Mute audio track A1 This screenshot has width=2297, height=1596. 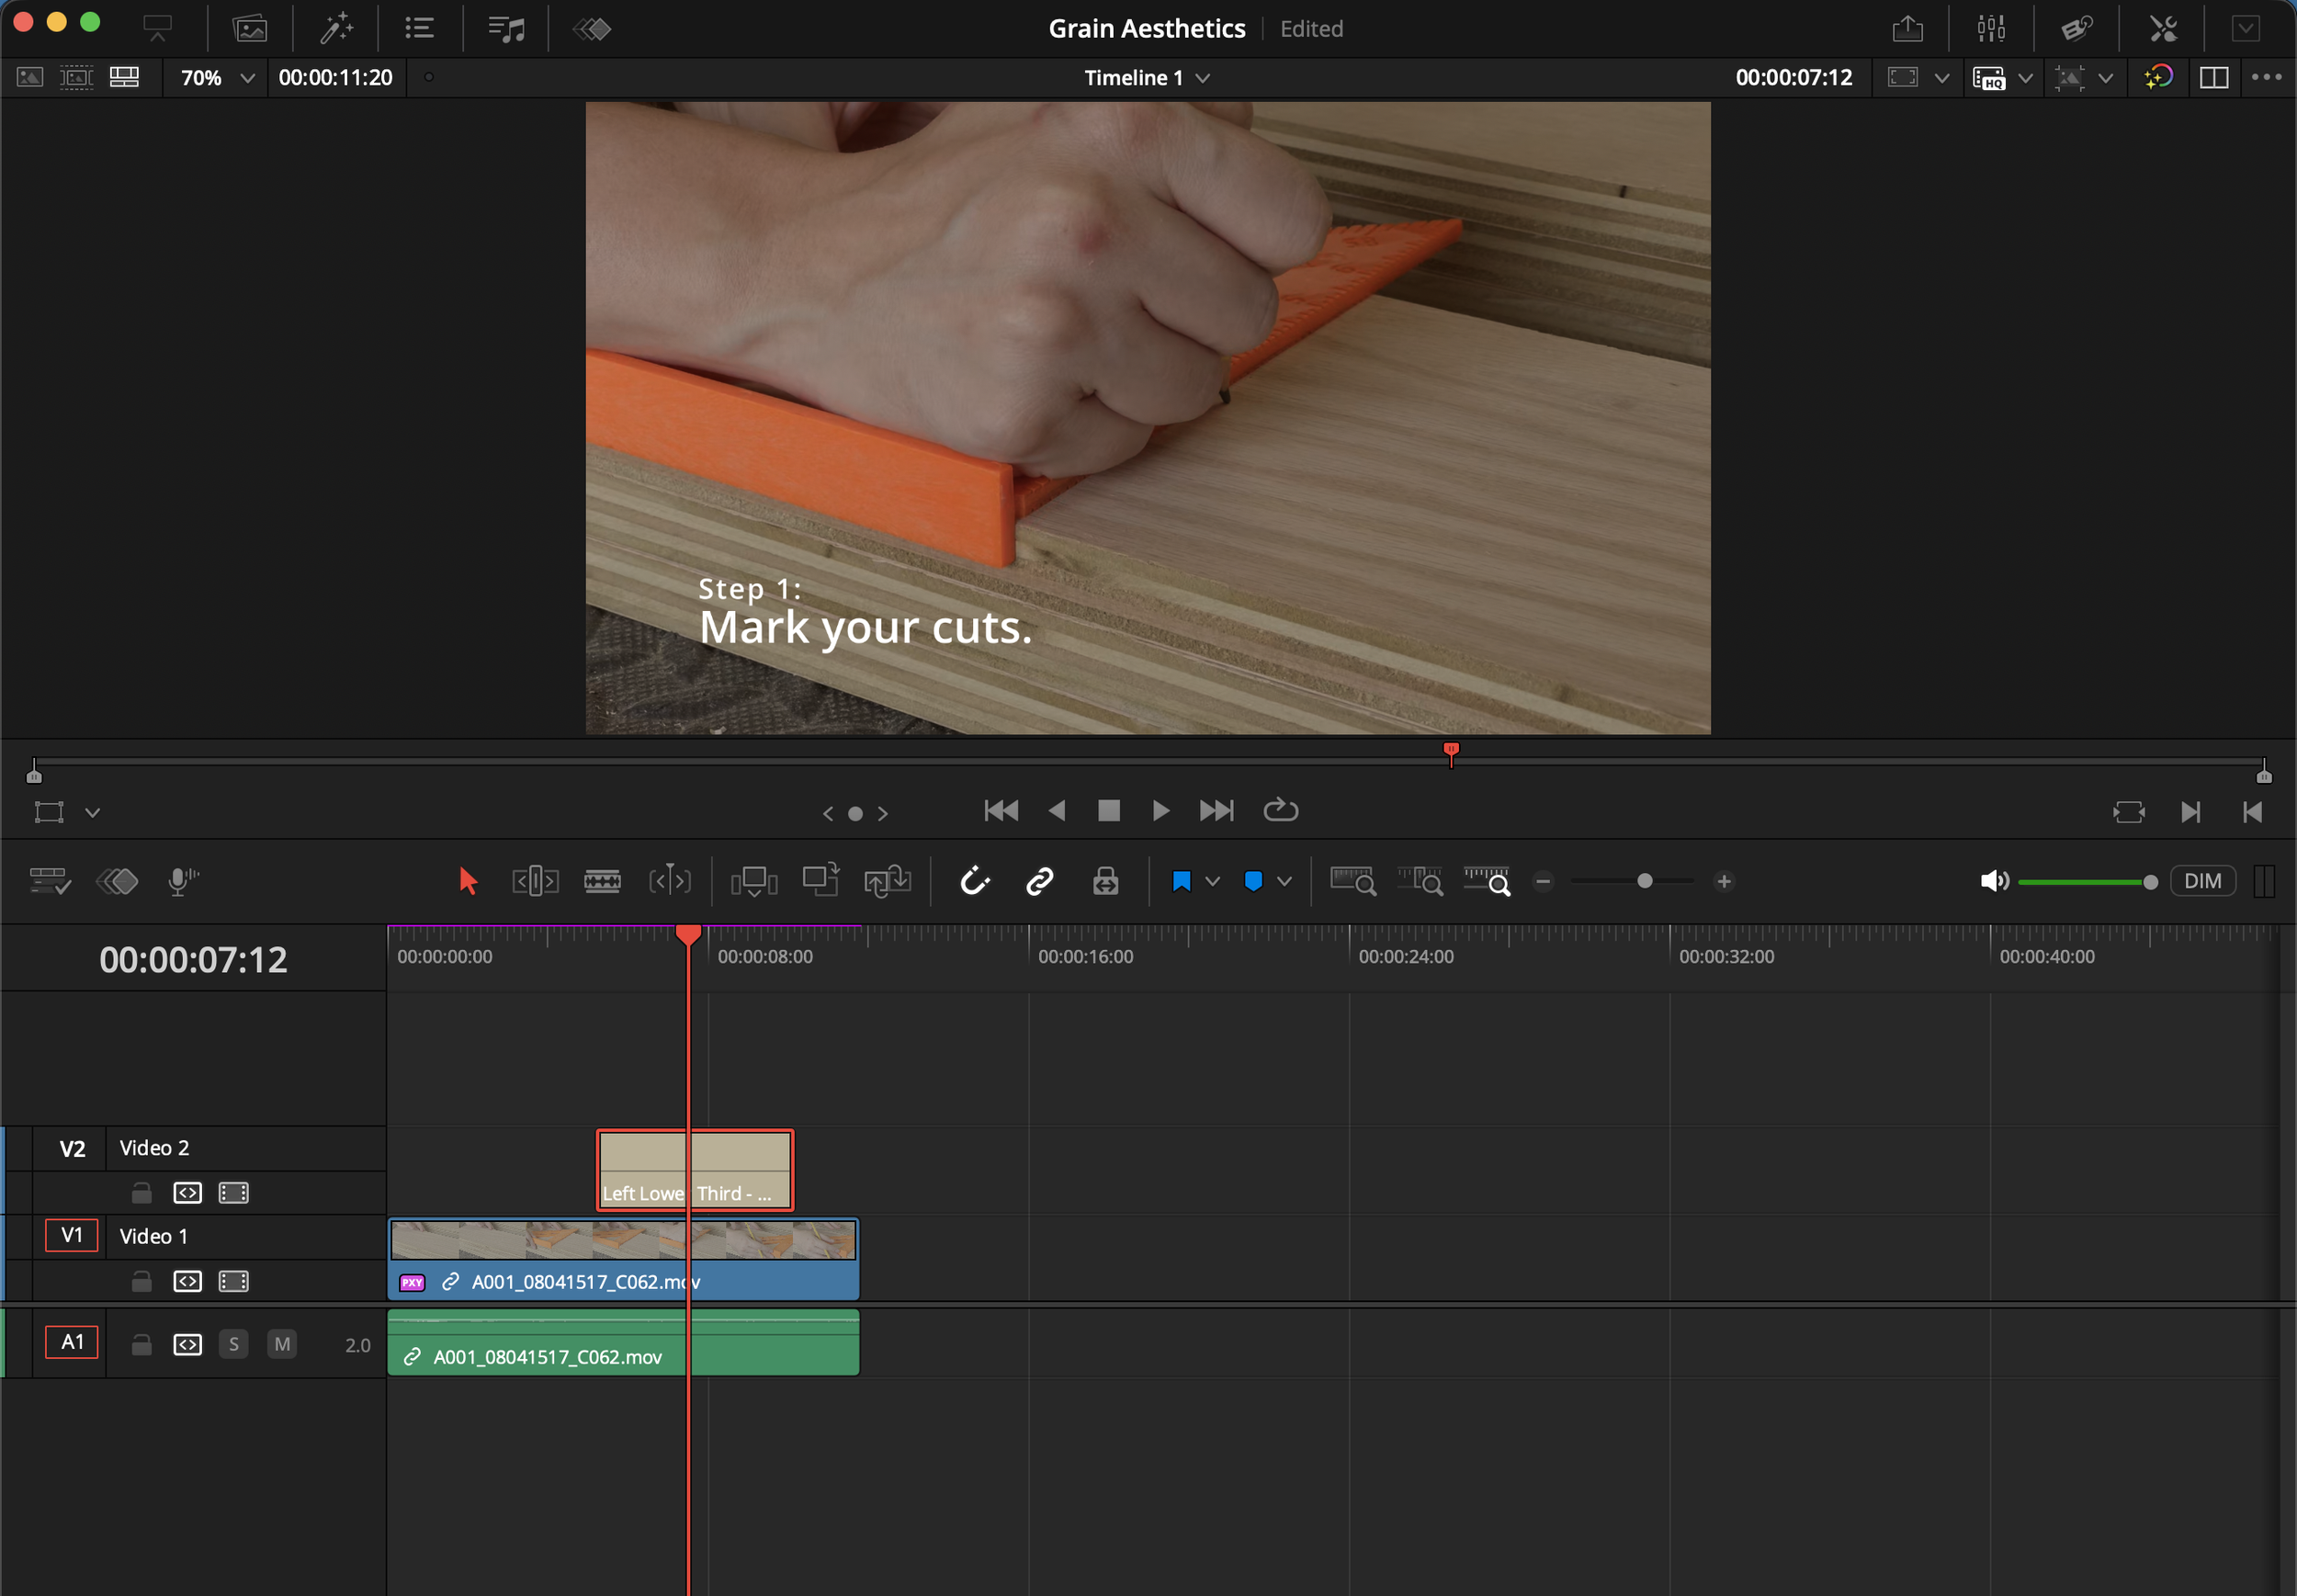click(x=282, y=1344)
